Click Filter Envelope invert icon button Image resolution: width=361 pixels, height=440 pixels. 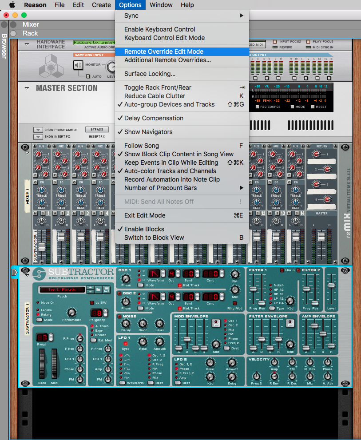(290, 323)
